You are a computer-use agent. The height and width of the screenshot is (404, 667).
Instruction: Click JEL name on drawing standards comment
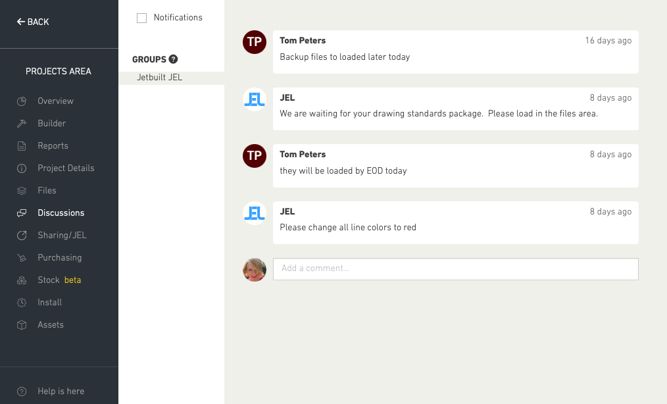287,97
